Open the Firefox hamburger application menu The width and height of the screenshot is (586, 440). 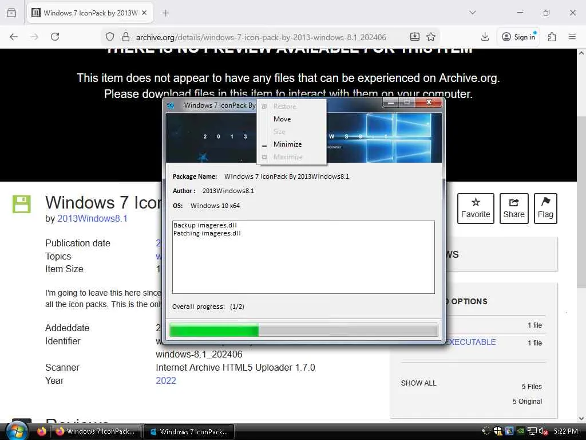[572, 37]
